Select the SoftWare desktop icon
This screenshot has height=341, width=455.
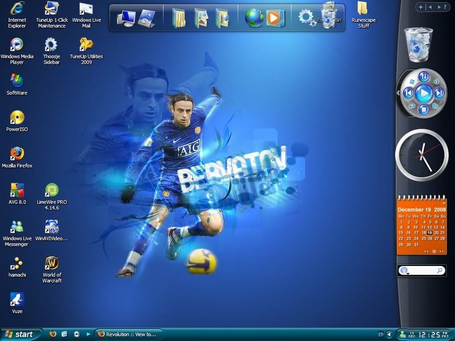[17, 84]
